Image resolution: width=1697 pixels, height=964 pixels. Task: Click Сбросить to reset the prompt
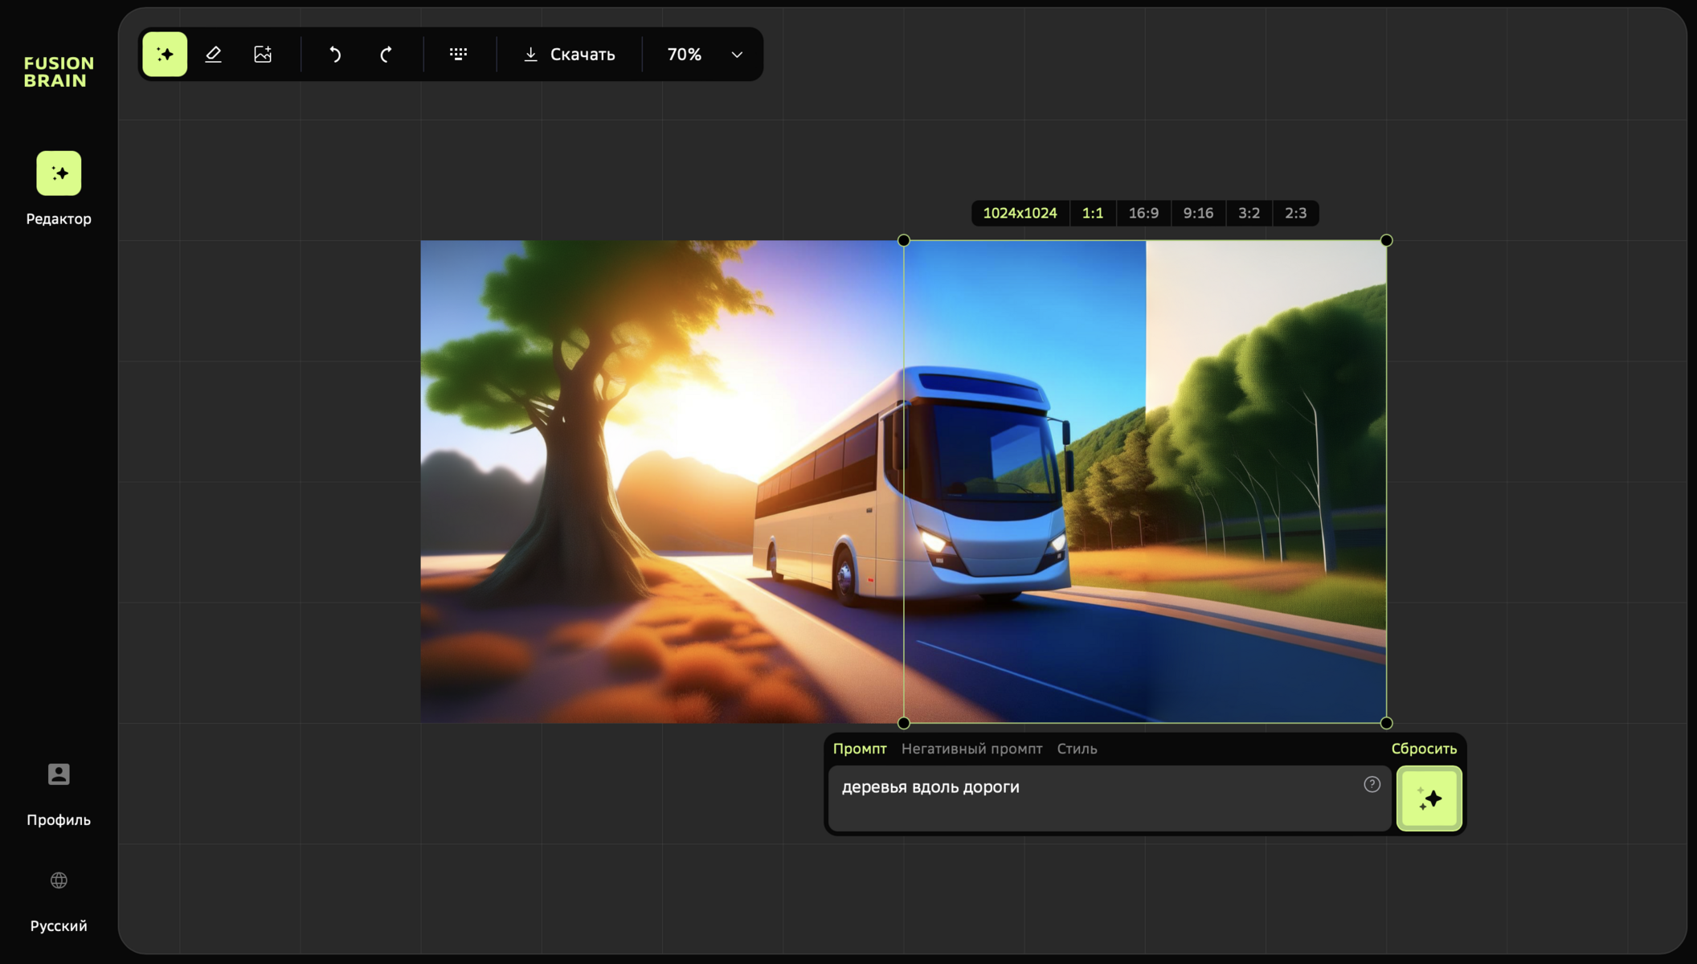coord(1423,749)
